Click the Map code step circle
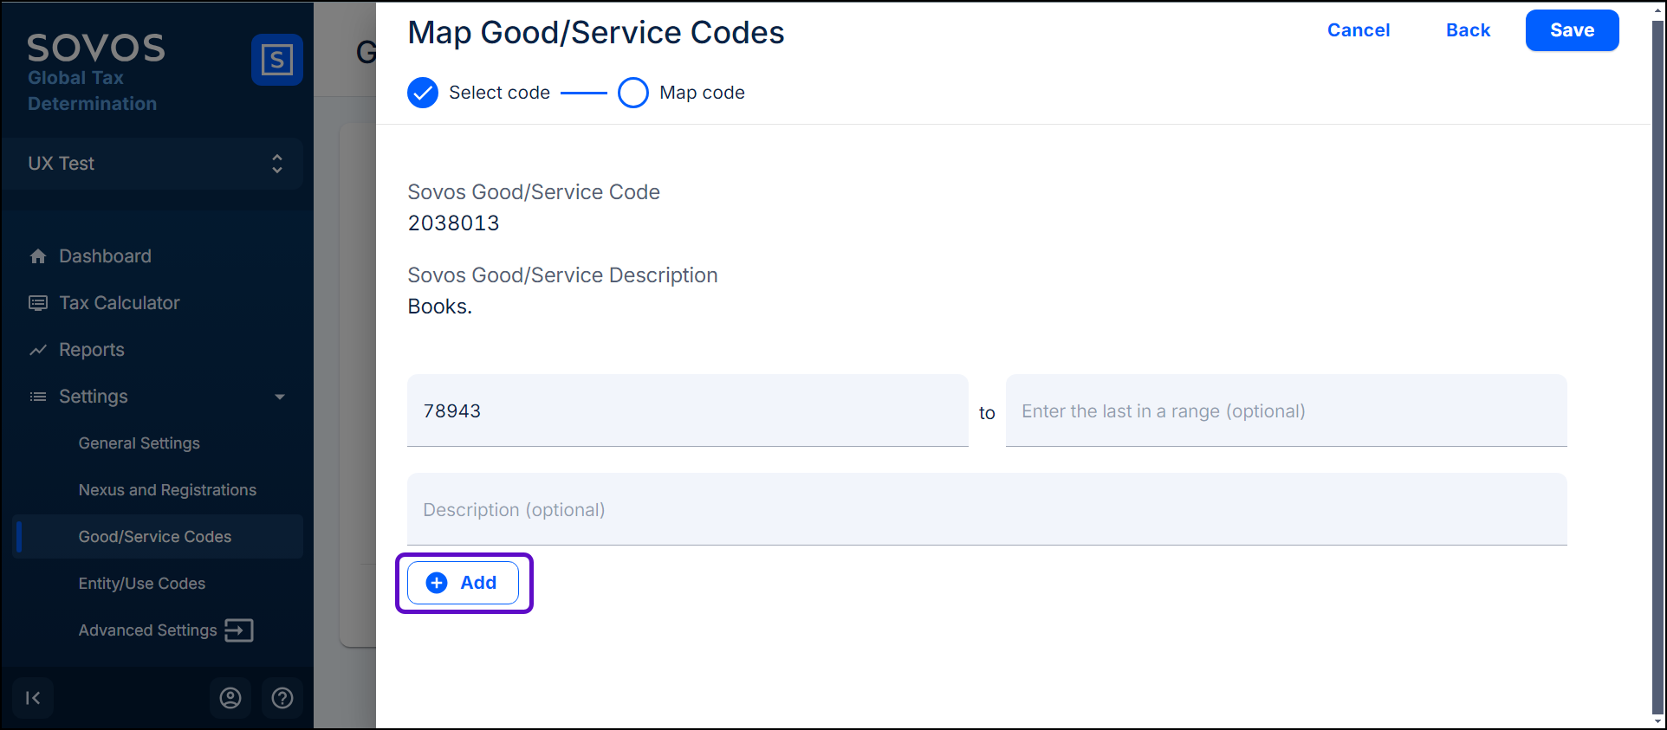 (633, 93)
